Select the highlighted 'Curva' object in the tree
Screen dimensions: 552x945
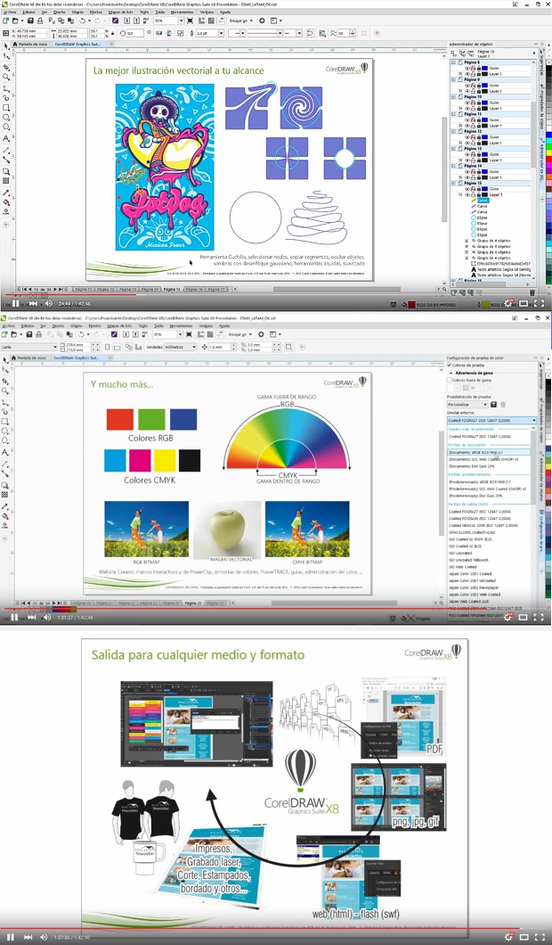(482, 201)
